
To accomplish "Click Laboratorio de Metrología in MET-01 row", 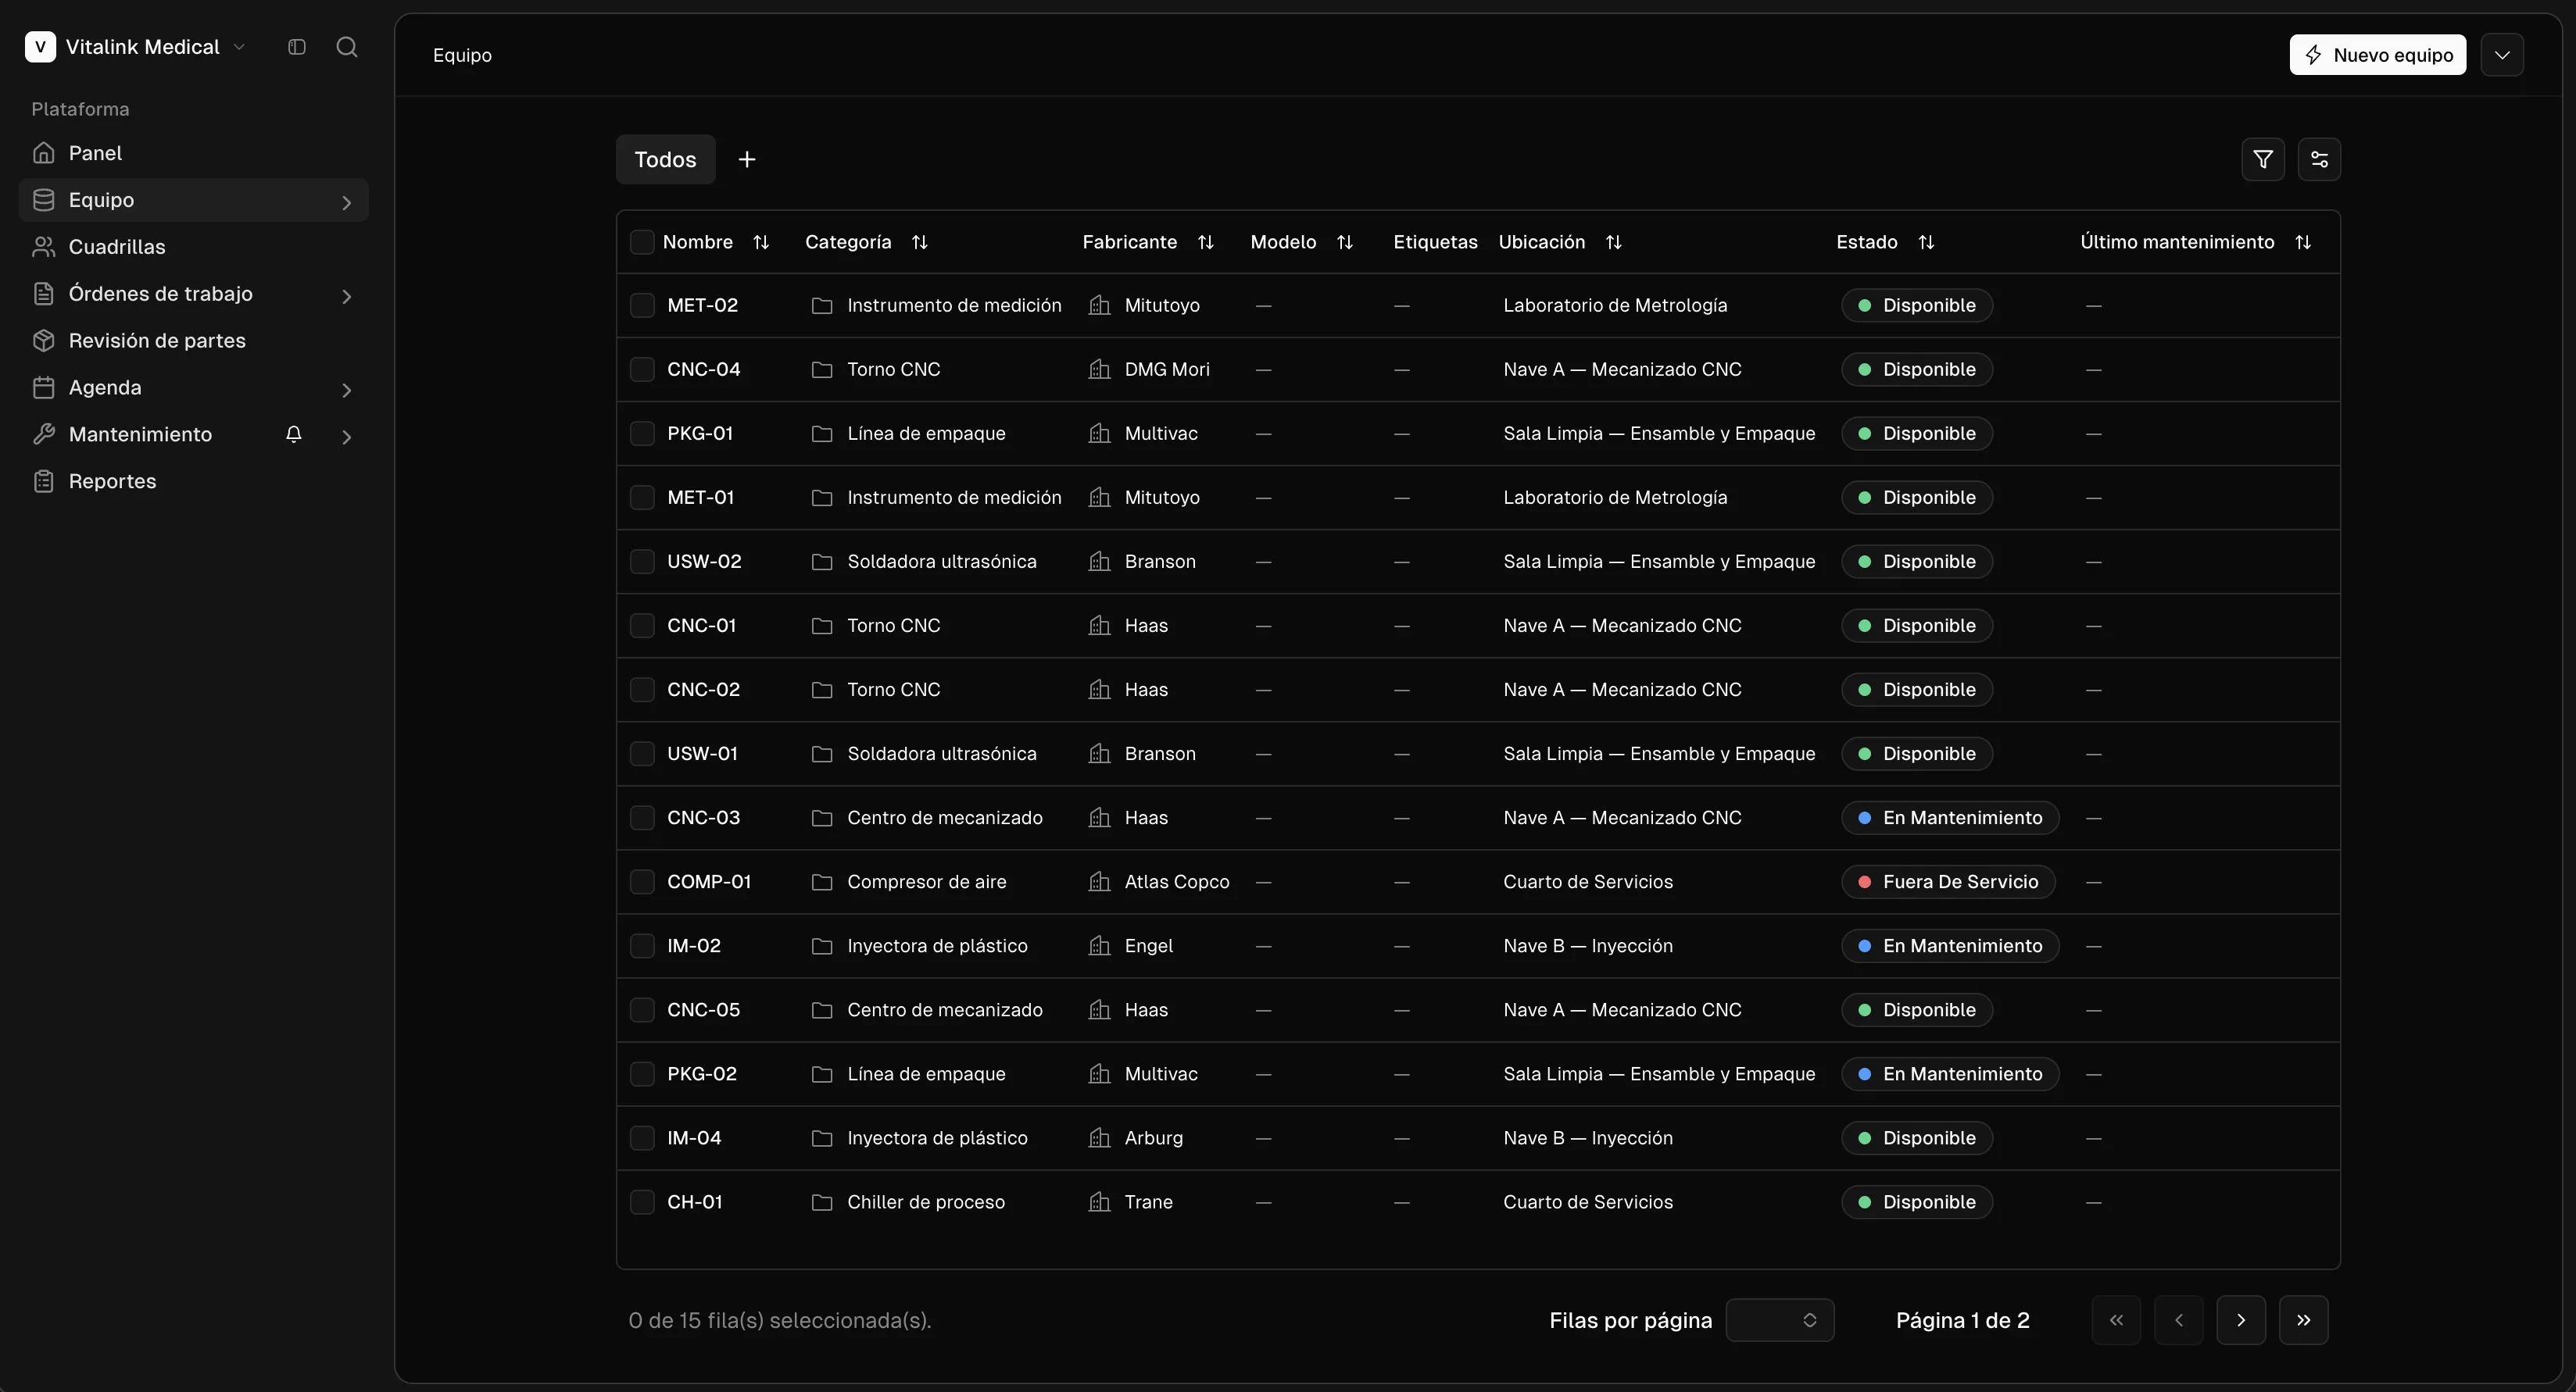I will click(x=1615, y=498).
